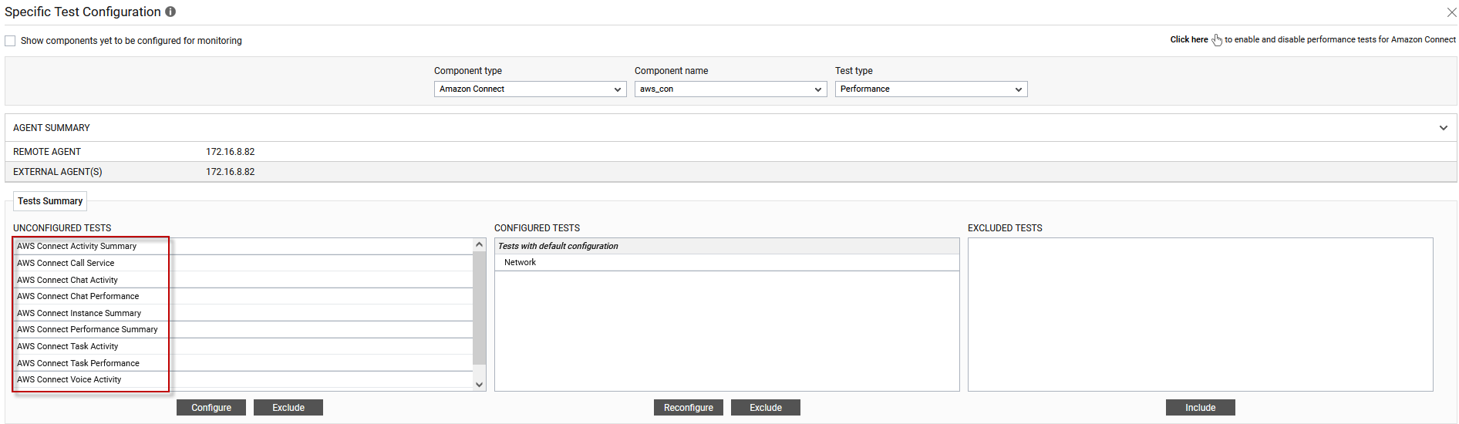The width and height of the screenshot is (1459, 424).
Task: Enable Show components yet to be configured checkbox
Action: pyautogui.click(x=10, y=41)
